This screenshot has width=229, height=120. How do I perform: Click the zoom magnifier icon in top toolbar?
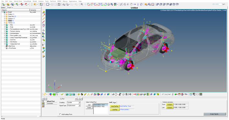click(x=82, y=5)
